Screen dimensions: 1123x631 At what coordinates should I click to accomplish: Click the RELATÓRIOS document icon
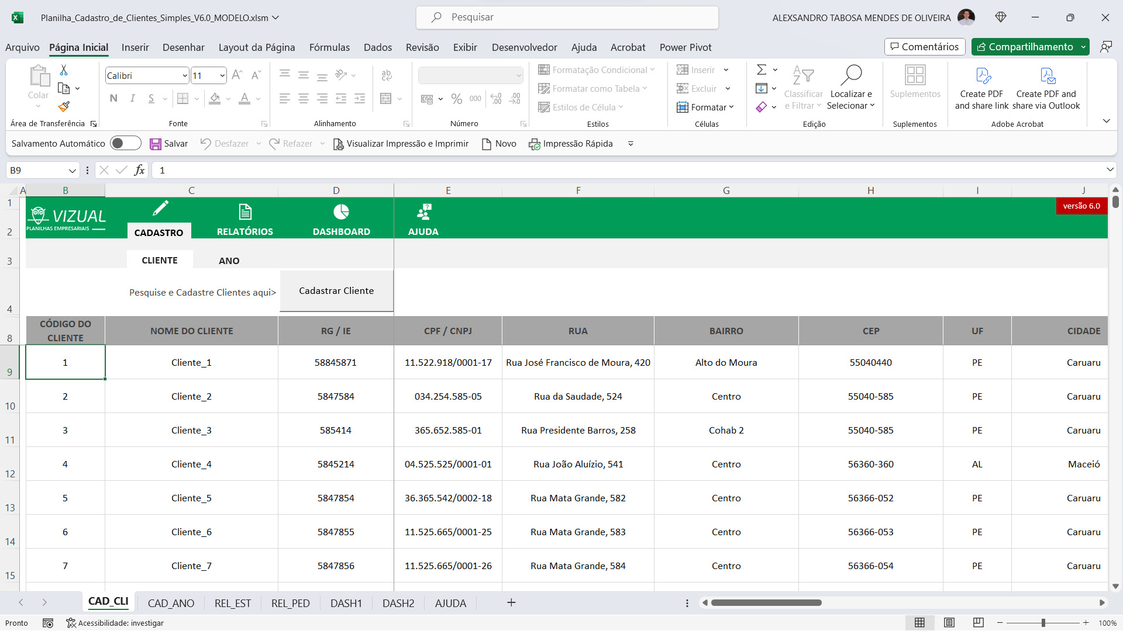click(x=245, y=212)
